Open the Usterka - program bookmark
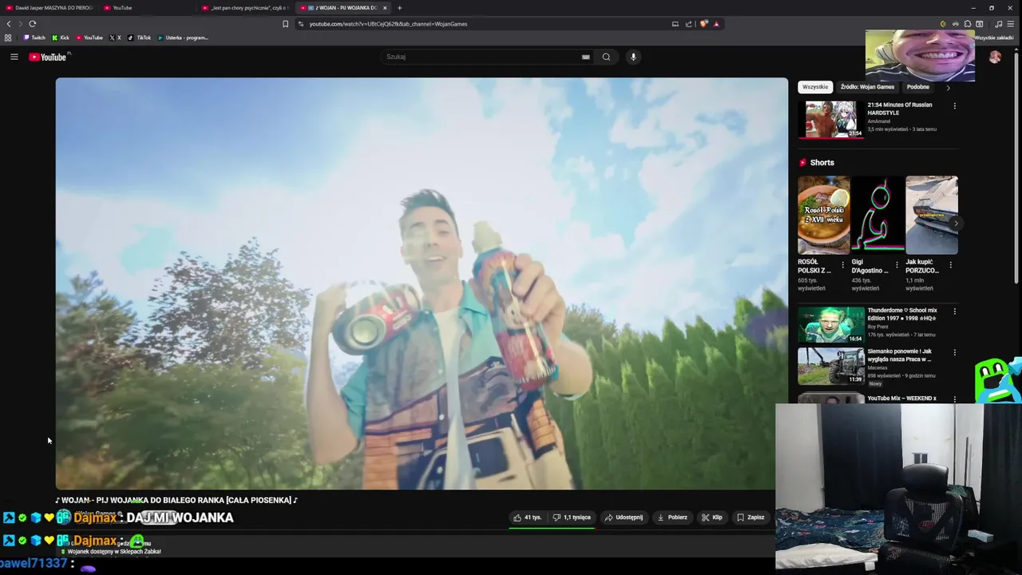 pyautogui.click(x=183, y=38)
